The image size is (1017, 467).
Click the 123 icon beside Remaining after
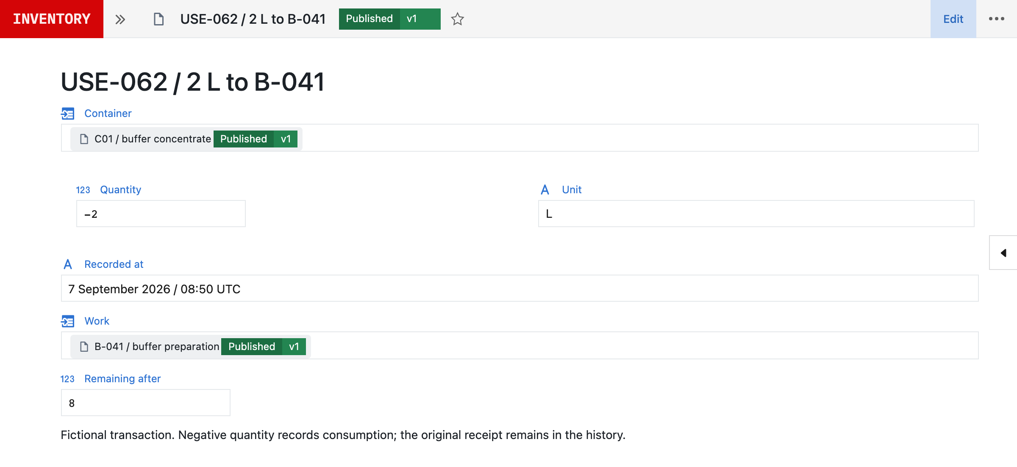(x=67, y=379)
